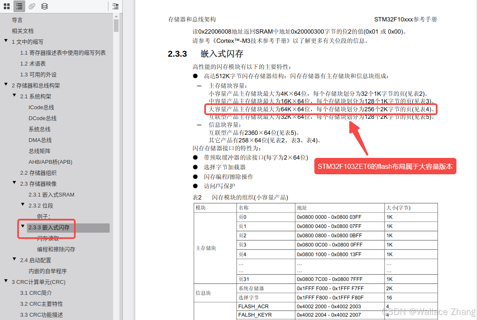This screenshot has height=320, width=477.
Task: Collapse the '3 CRC计算单元(CRC)' bookmark node
Action: pyautogui.click(x=6, y=281)
